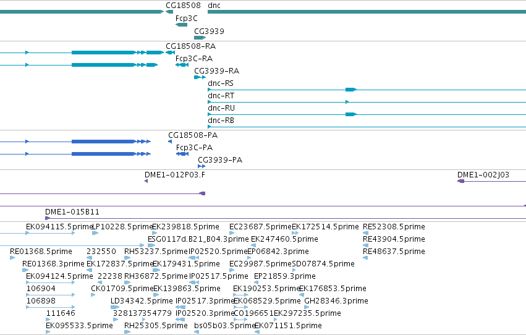The height and width of the screenshot is (335, 526).
Task: Click the 111646 feature label
Action: coord(61,314)
